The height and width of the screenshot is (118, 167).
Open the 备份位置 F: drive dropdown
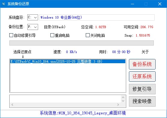(33, 27)
